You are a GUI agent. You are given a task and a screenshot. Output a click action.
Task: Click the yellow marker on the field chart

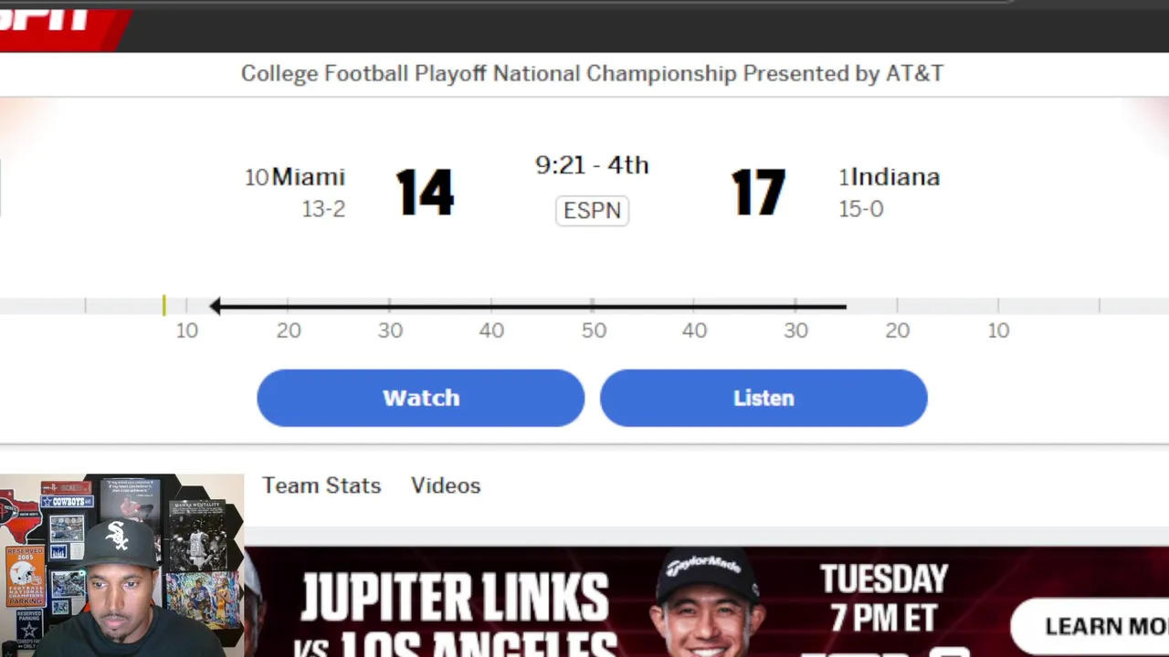click(164, 306)
